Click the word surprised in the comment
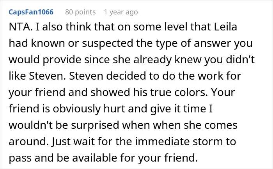The height and width of the screenshot is (169, 273). click(95, 125)
